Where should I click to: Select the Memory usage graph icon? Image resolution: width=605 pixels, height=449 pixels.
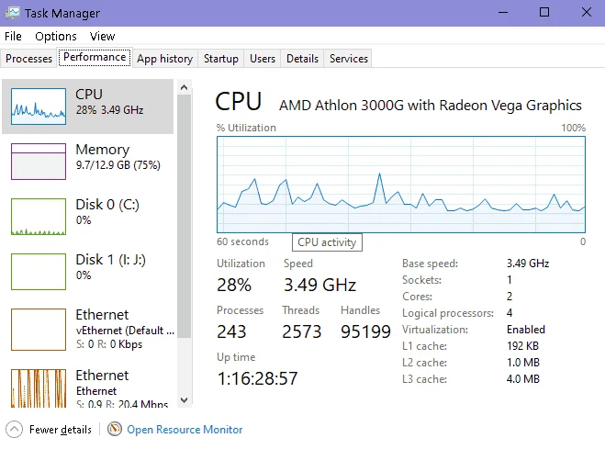pos(39,162)
